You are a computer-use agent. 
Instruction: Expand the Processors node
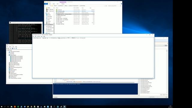pyautogui.click(x=8, y=72)
